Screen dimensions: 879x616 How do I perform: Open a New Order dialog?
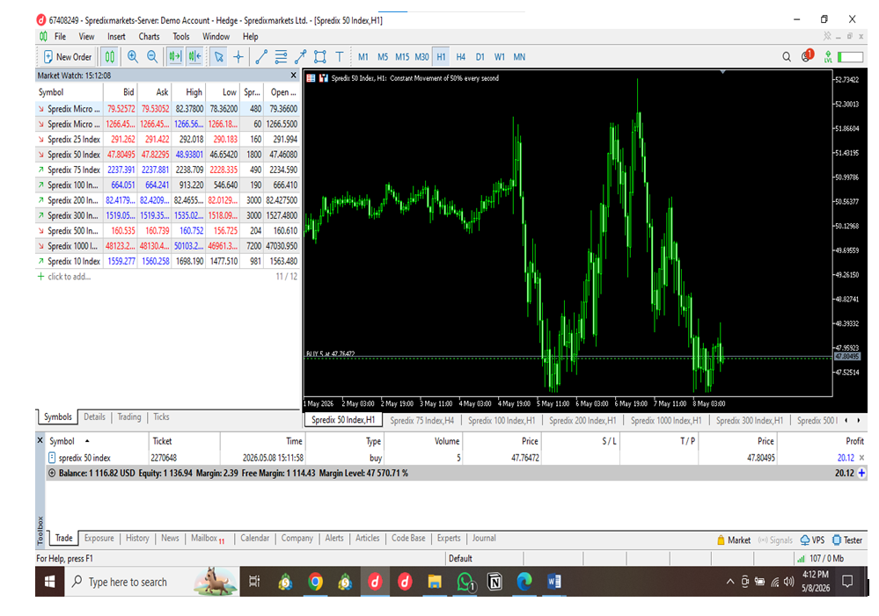[x=67, y=56]
